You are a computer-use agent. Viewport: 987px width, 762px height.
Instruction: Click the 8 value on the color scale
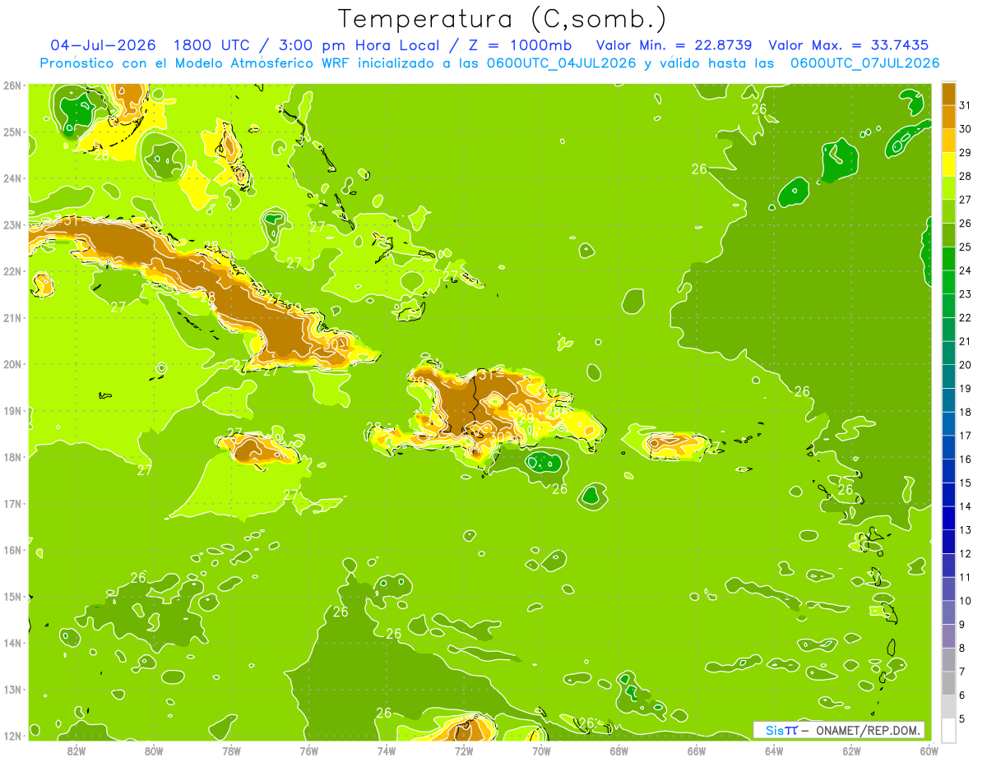coord(963,648)
